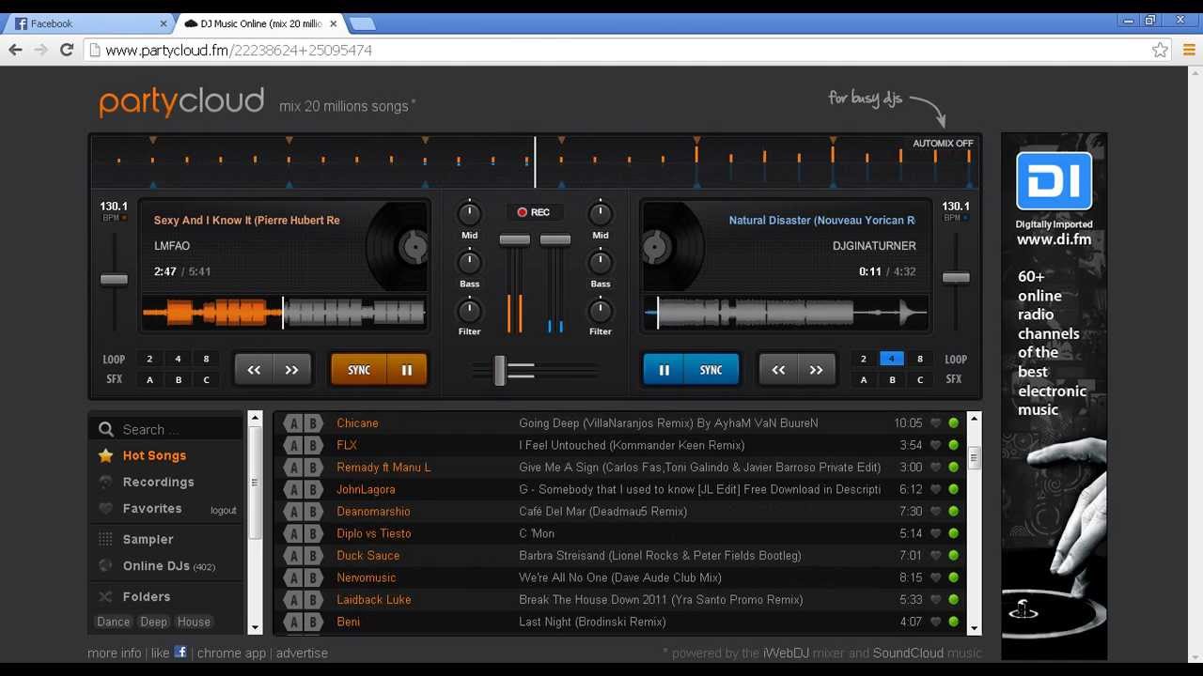Toggle AUTOMIX OFF switch
The height and width of the screenshot is (676, 1203).
(x=943, y=144)
